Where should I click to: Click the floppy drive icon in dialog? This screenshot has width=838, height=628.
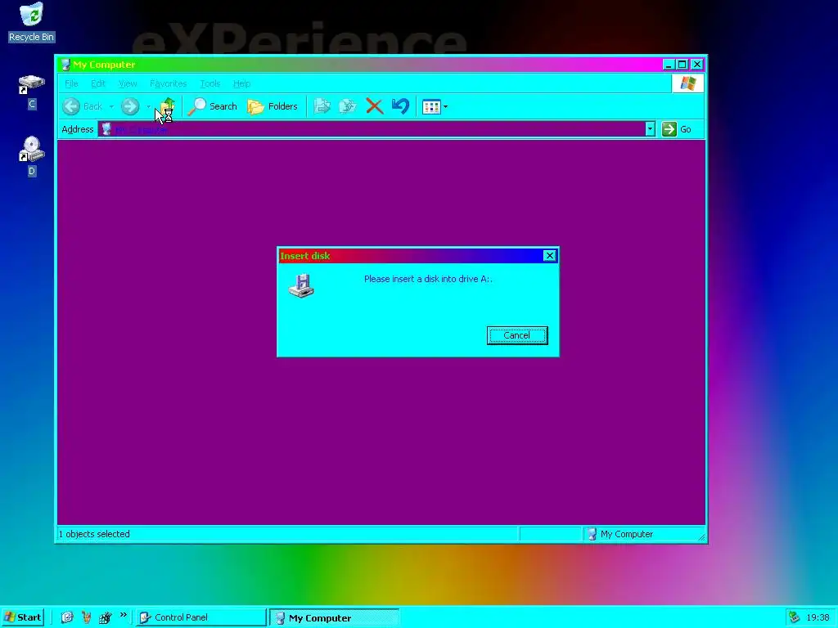tap(301, 285)
